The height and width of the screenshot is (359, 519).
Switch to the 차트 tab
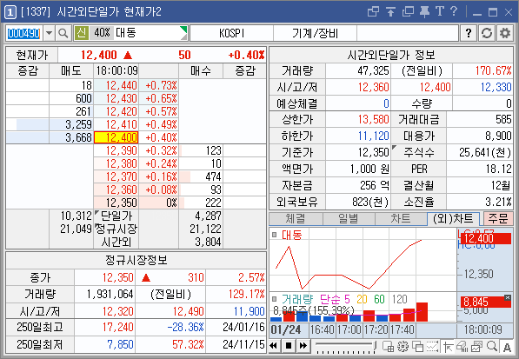[401, 219]
